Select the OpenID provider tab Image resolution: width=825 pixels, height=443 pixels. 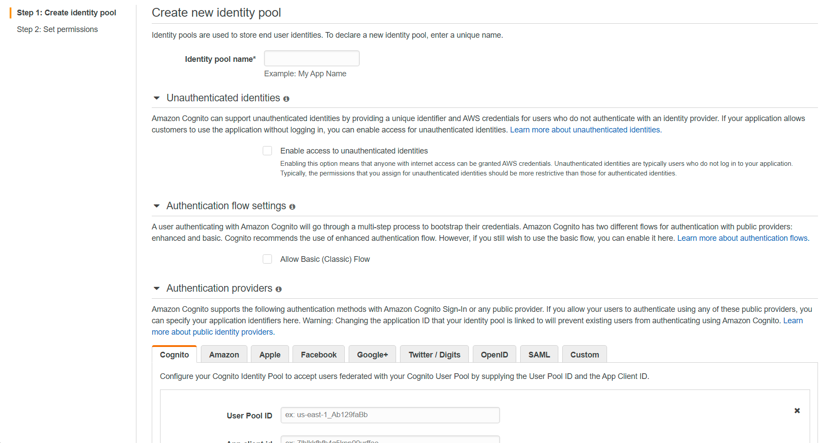(x=494, y=354)
